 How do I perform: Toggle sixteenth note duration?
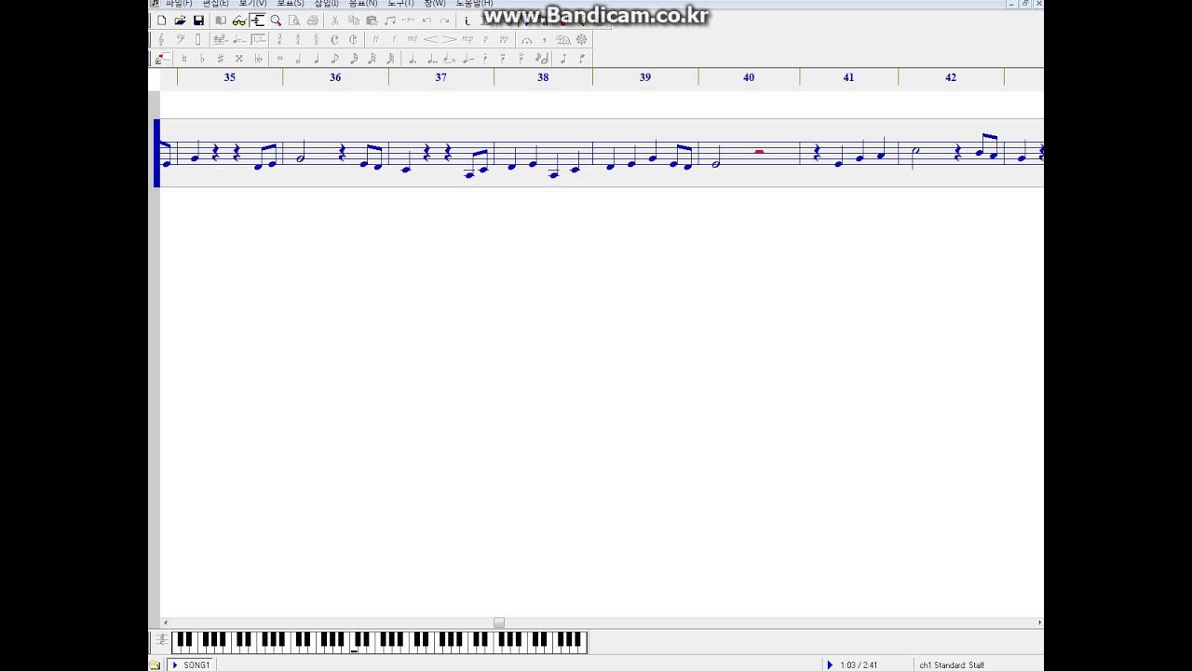tap(354, 58)
